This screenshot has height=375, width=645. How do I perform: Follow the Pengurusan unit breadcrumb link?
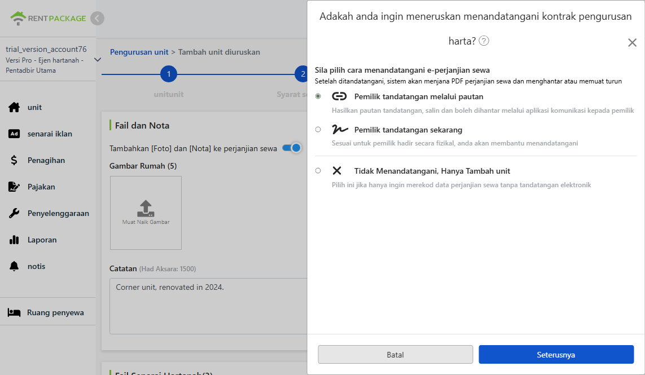coord(139,52)
